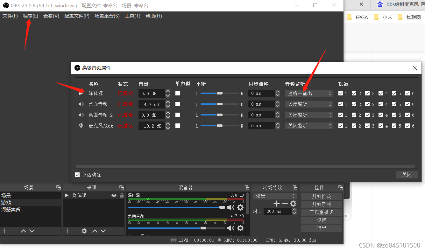Open transition properties gear icon
The image size is (425, 251).
click(x=293, y=204)
